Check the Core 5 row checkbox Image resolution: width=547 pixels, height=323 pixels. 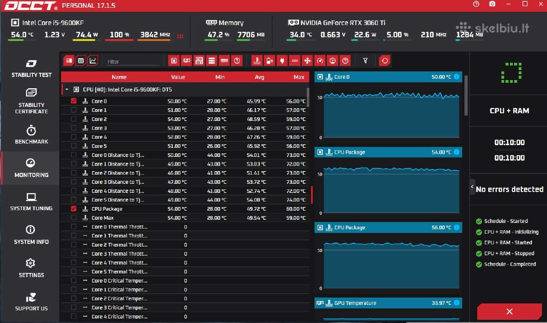pyautogui.click(x=74, y=146)
